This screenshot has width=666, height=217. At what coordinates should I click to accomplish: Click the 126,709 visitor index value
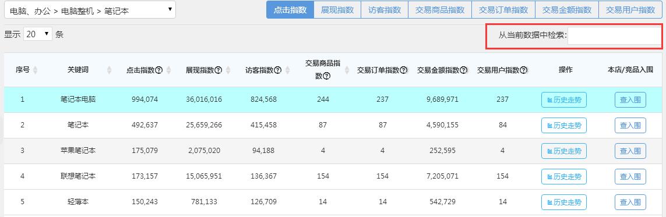pyautogui.click(x=263, y=202)
